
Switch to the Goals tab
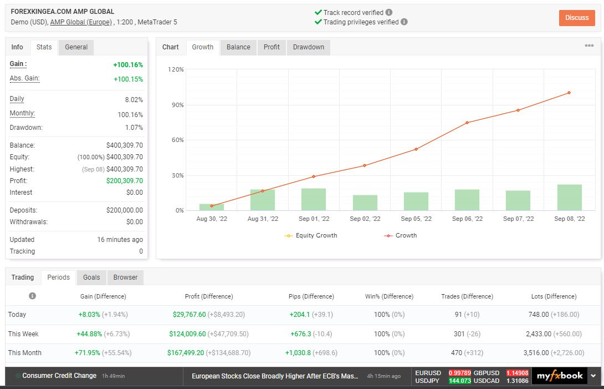click(x=91, y=277)
